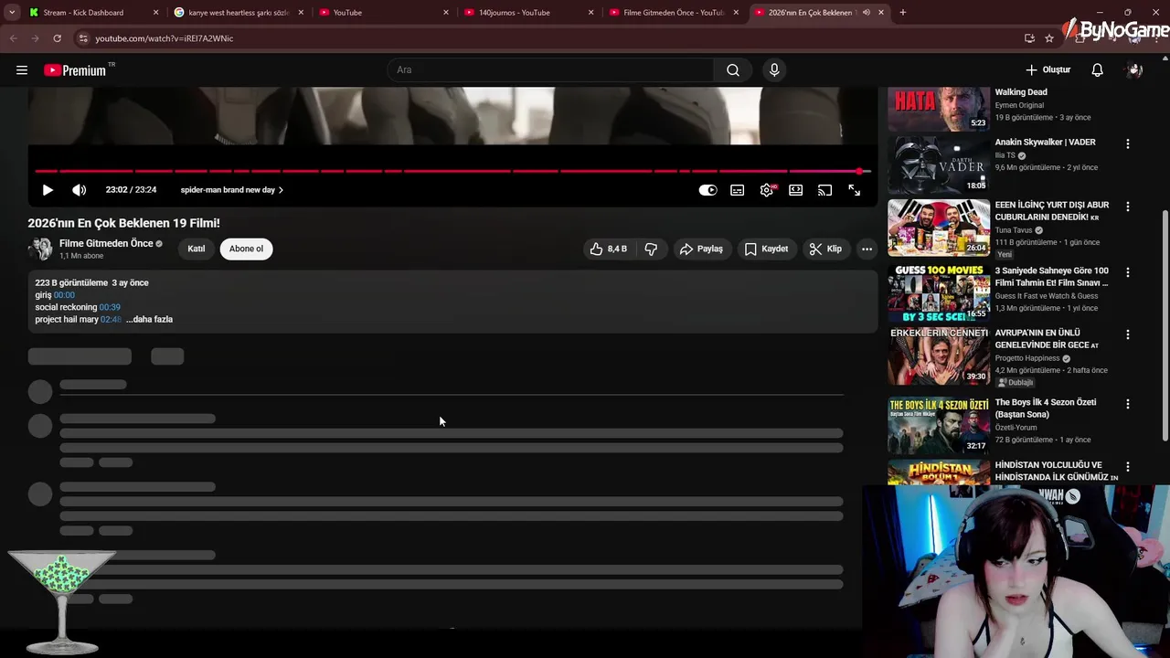The image size is (1170, 658).
Task: Bookmark this page with star
Action: 1049,38
